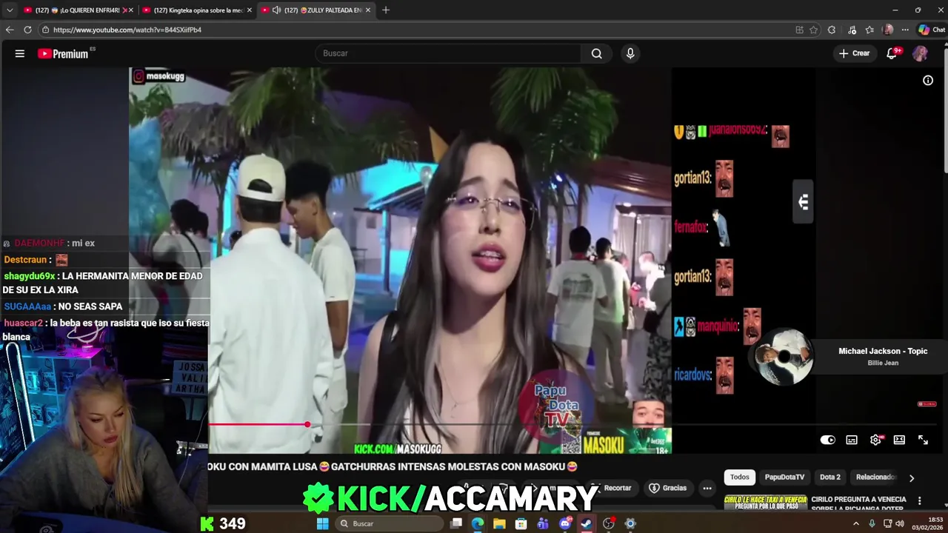Click the browser address bar URL
This screenshot has height=533, width=948.
(127, 30)
